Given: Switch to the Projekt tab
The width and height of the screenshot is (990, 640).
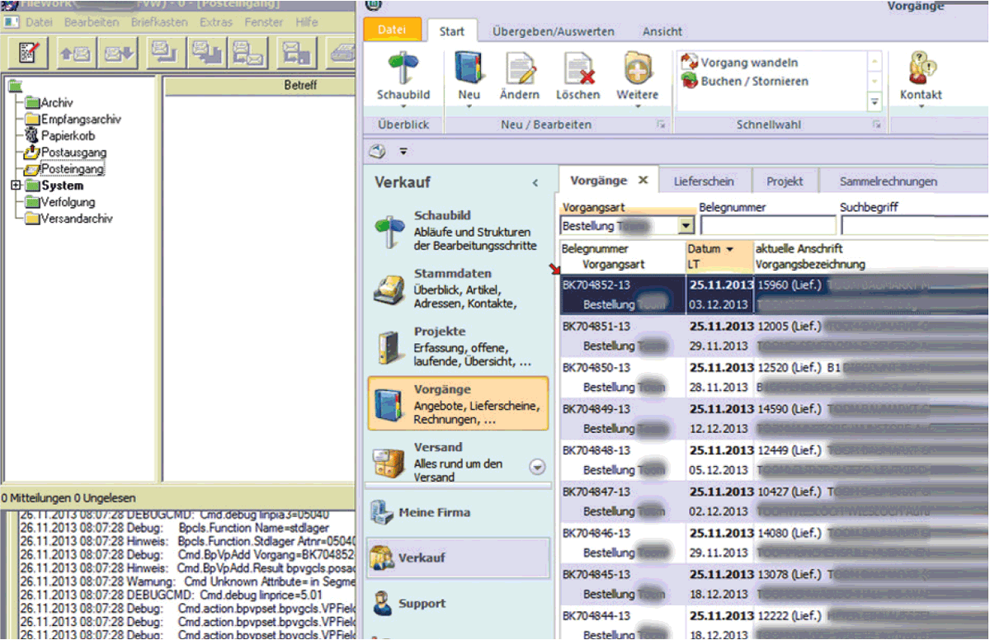Looking at the screenshot, I should 785,181.
